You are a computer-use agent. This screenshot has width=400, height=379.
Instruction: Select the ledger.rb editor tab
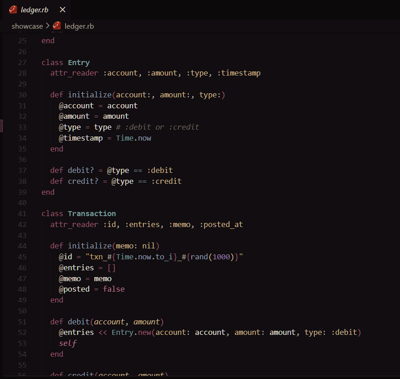(x=37, y=10)
